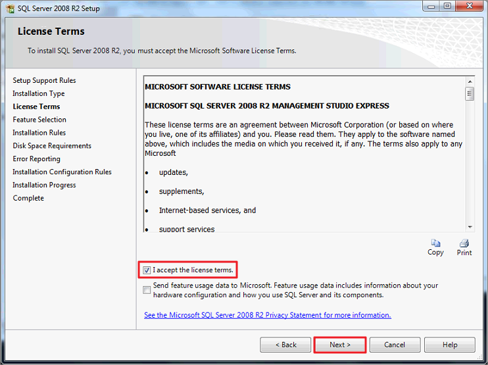488x365 pixels.
Task: Select Error Reporting step
Action: pyautogui.click(x=36, y=158)
